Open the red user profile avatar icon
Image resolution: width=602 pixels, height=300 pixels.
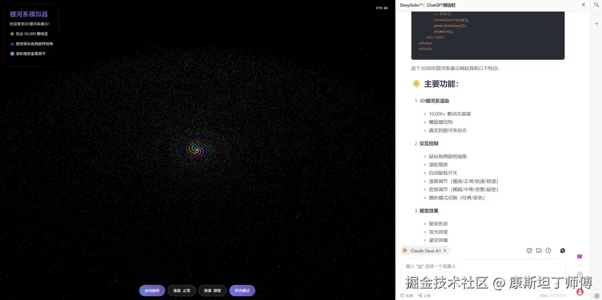tap(580, 292)
